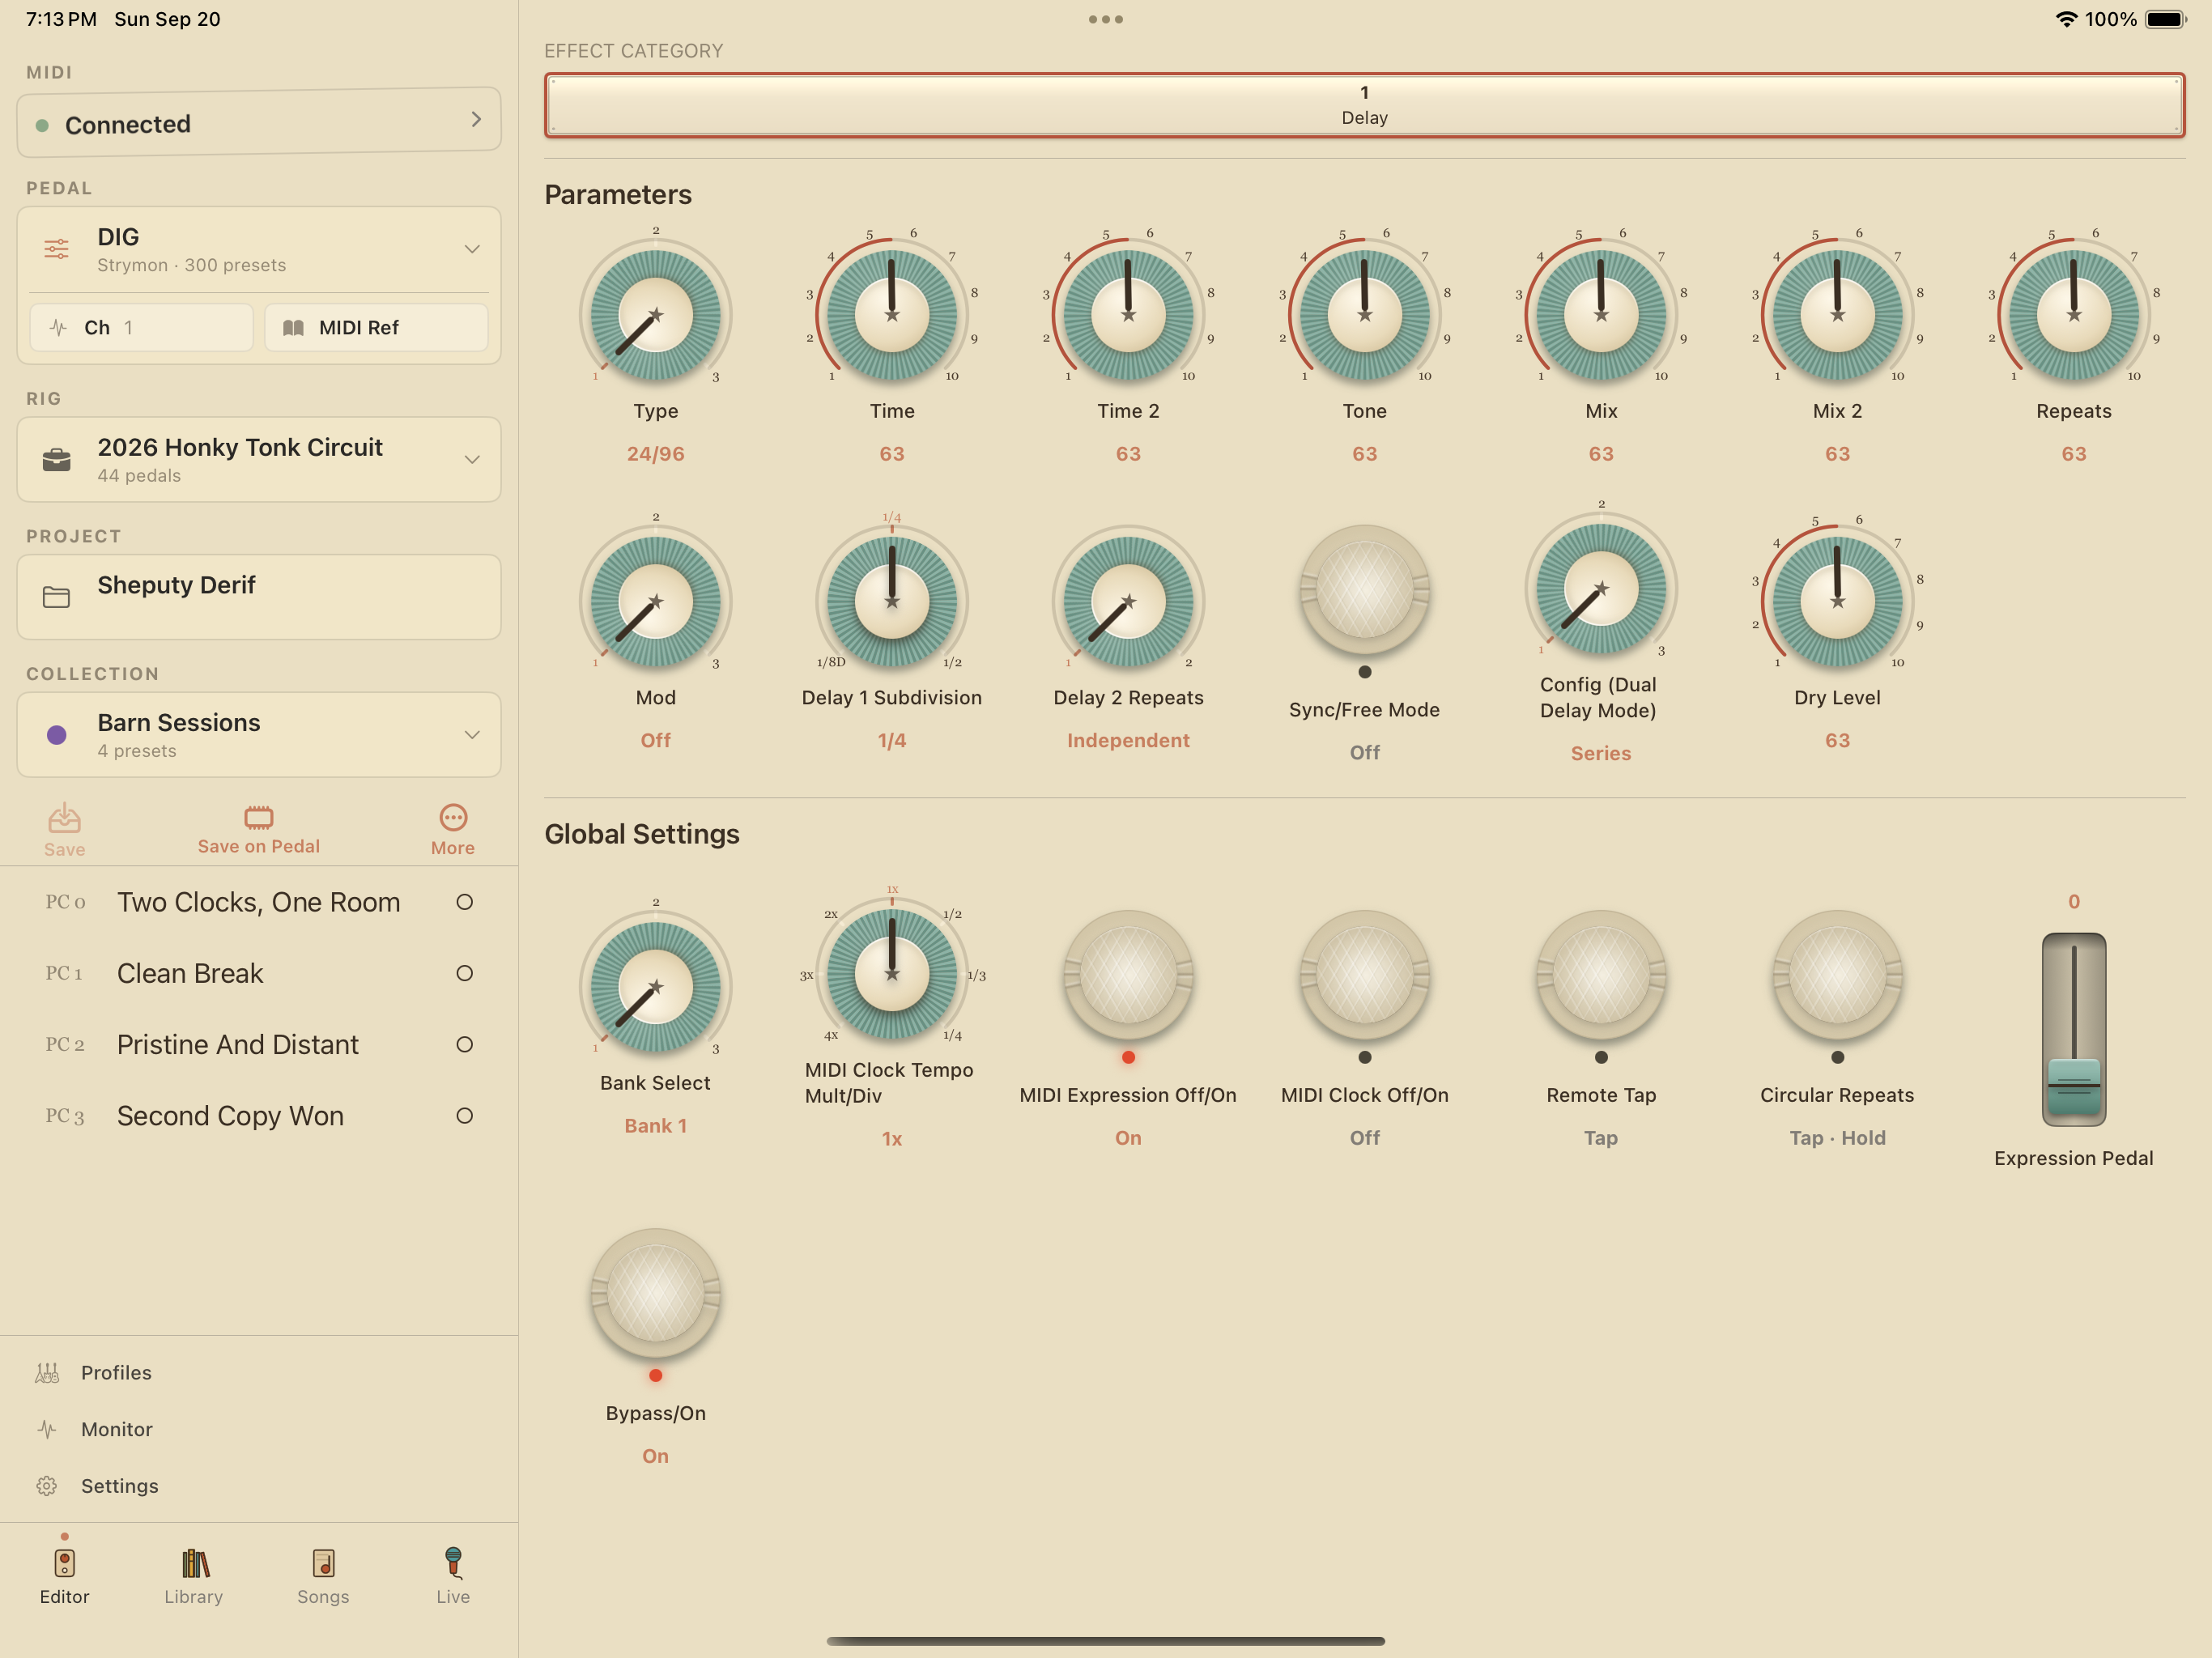The height and width of the screenshot is (1658, 2212).
Task: Toggle the Remote Tap button
Action: [1601, 975]
